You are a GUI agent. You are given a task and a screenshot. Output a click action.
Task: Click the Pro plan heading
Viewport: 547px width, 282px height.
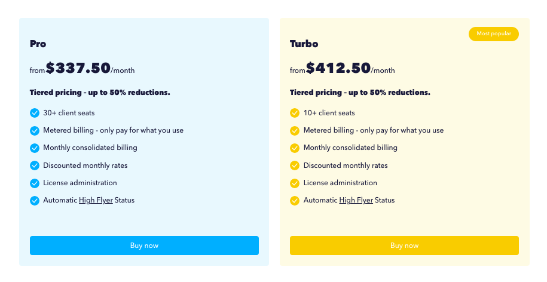[38, 44]
